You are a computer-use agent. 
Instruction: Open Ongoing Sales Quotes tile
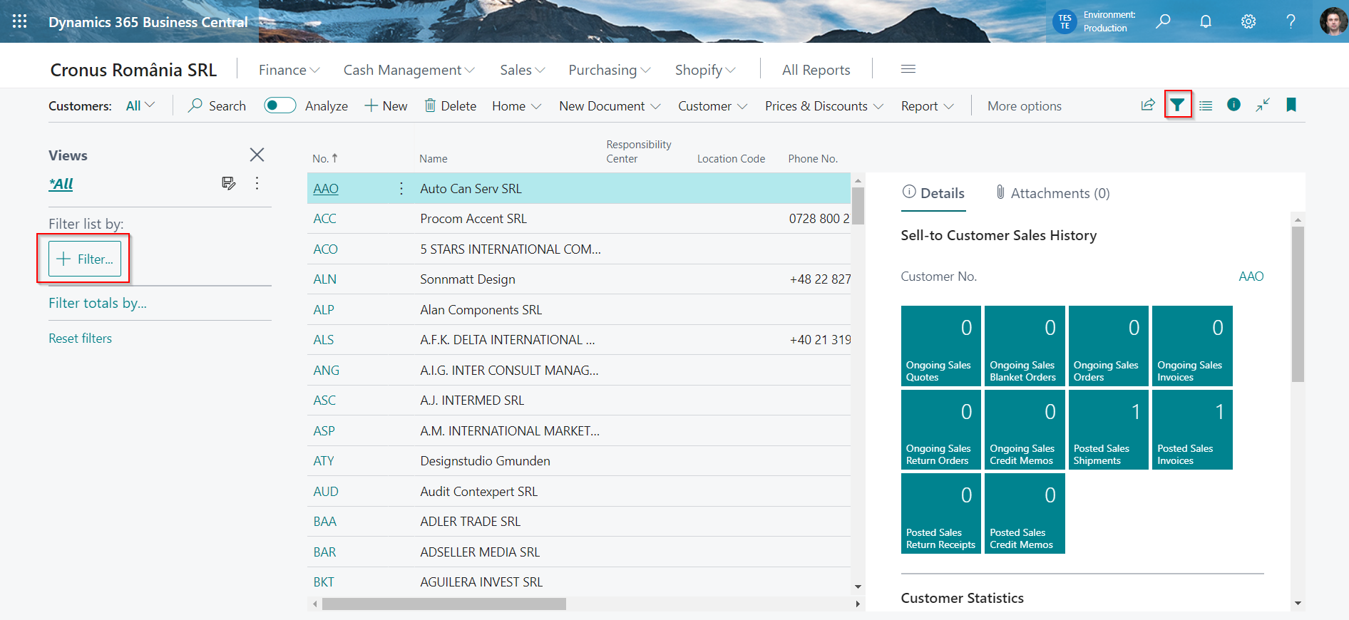(941, 346)
